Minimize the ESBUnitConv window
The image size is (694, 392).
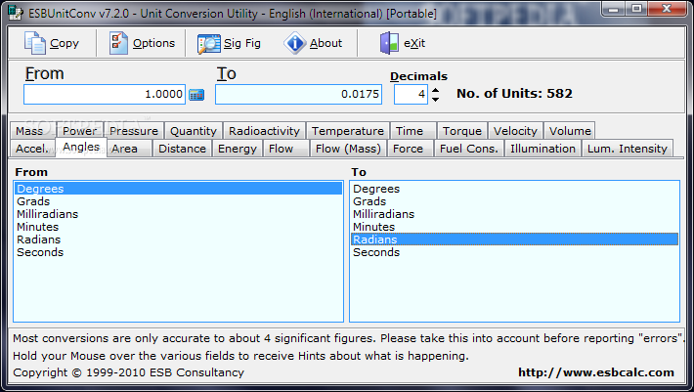click(614, 9)
